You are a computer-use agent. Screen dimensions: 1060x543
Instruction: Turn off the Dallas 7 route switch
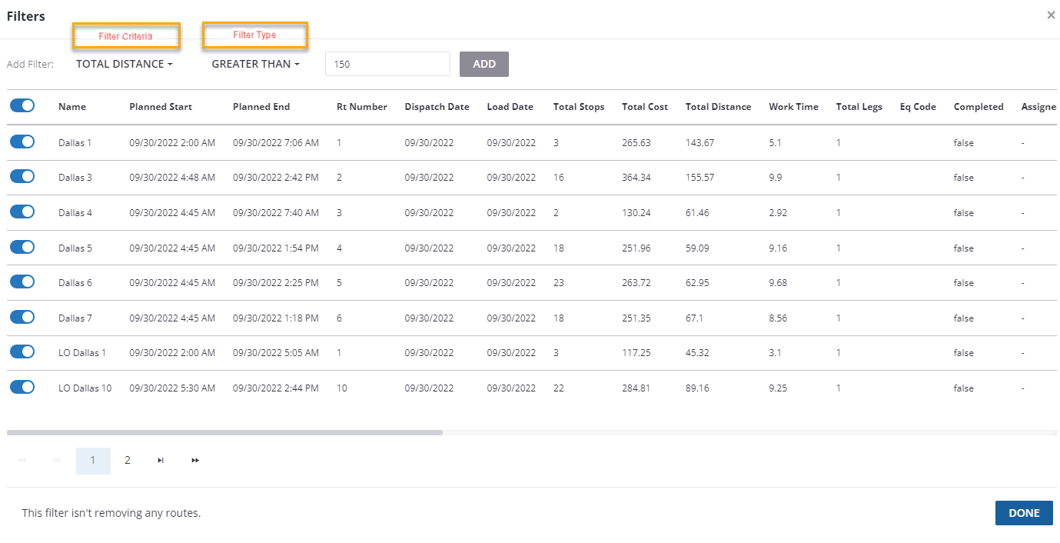[22, 317]
